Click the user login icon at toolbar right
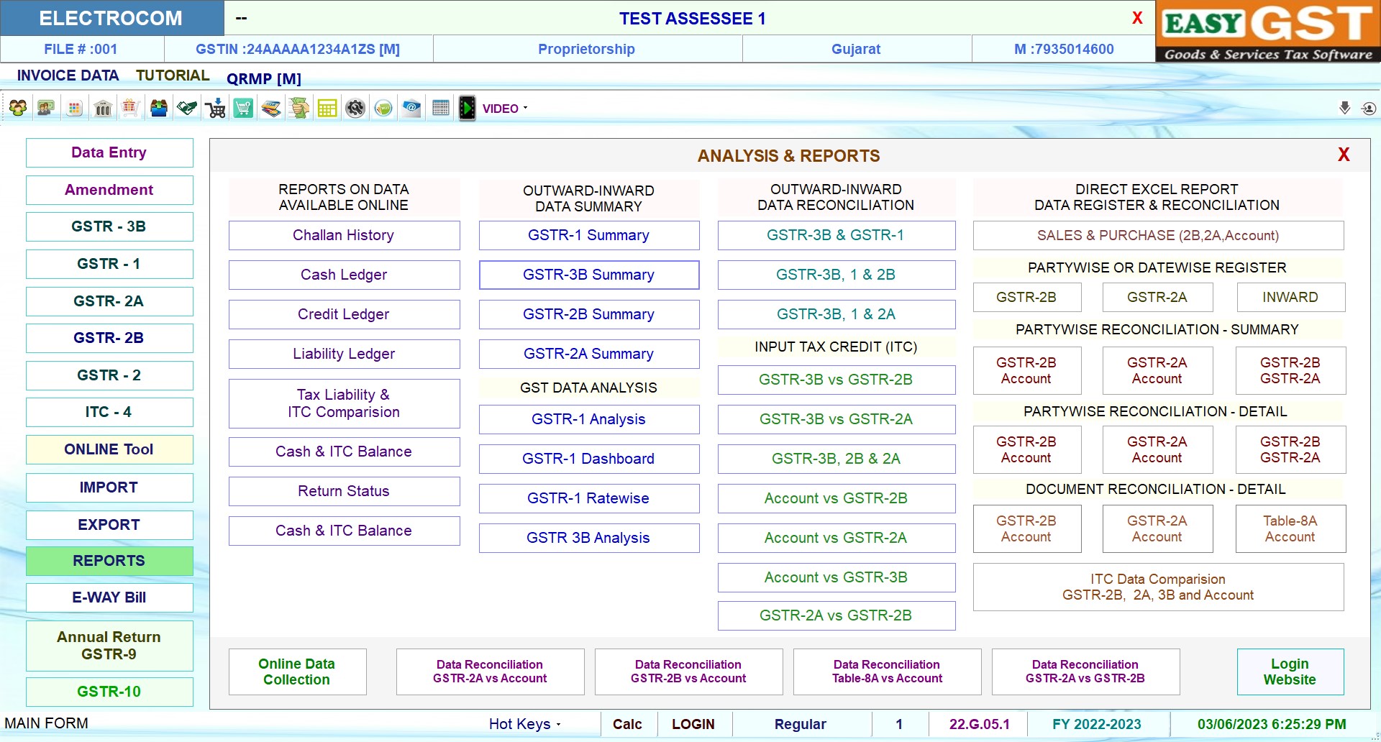 pyautogui.click(x=1368, y=109)
